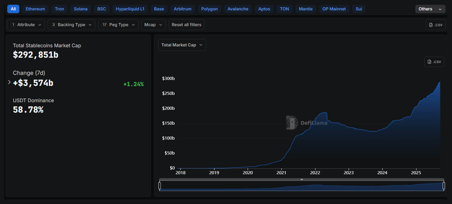Click the left handle of range slider

tap(159, 185)
